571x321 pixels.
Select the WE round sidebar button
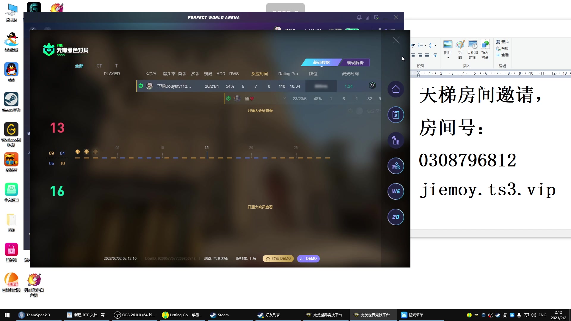(396, 191)
